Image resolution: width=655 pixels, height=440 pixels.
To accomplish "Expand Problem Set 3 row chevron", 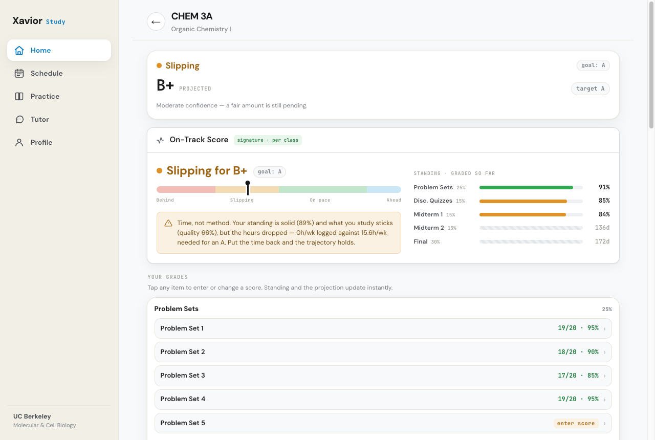I will [604, 376].
